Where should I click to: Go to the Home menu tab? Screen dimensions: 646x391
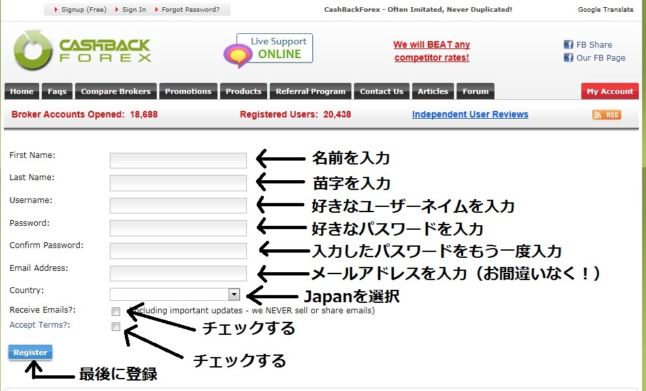pyautogui.click(x=22, y=91)
